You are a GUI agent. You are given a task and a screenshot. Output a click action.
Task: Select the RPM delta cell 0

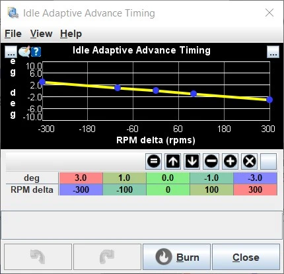[168, 189]
